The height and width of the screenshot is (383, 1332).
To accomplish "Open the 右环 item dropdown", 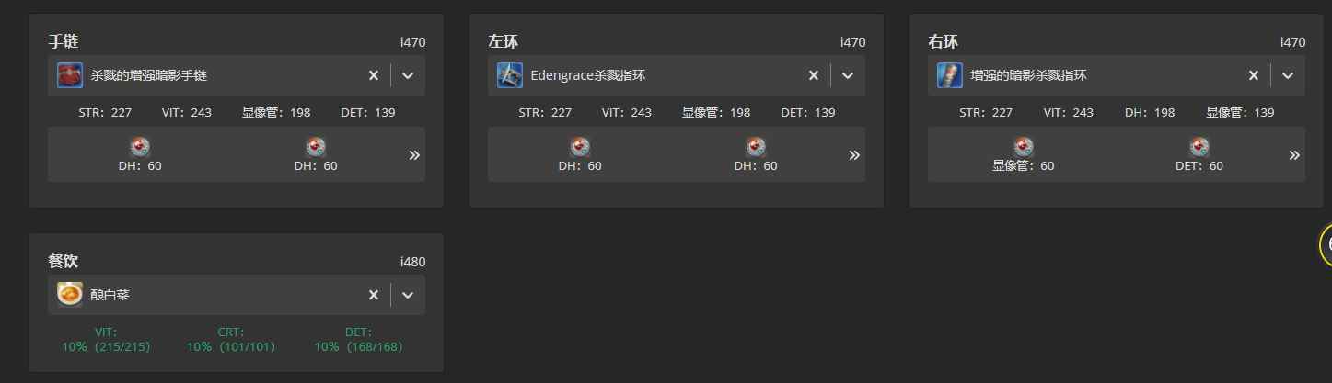I will (x=1288, y=75).
